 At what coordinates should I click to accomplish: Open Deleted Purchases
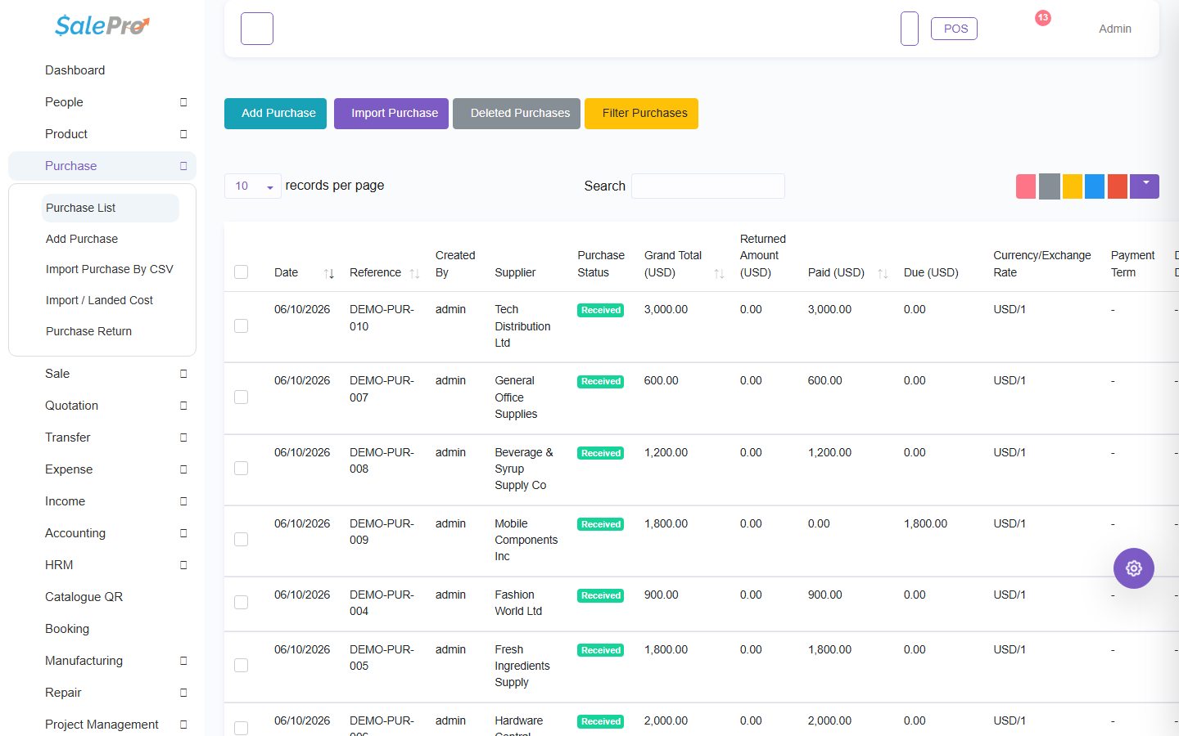517,114
